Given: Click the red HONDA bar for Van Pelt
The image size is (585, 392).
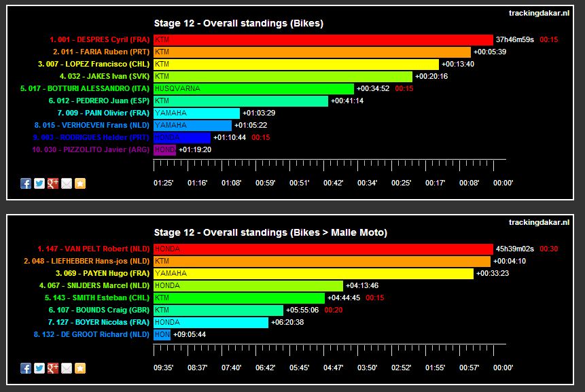Looking at the screenshot, I should (323, 249).
